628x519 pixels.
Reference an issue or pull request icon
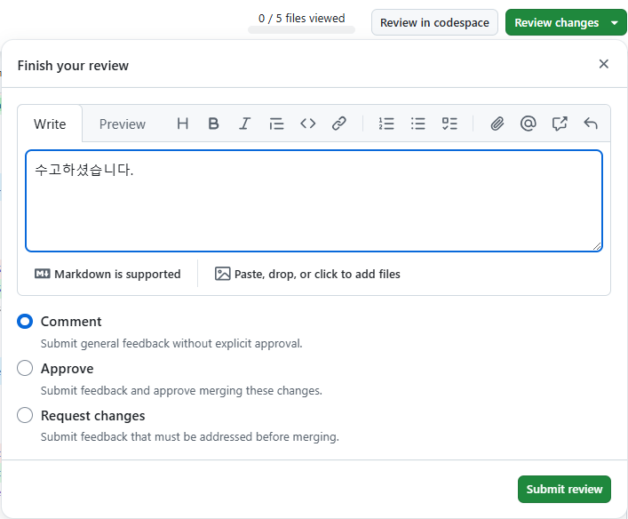pyautogui.click(x=560, y=124)
